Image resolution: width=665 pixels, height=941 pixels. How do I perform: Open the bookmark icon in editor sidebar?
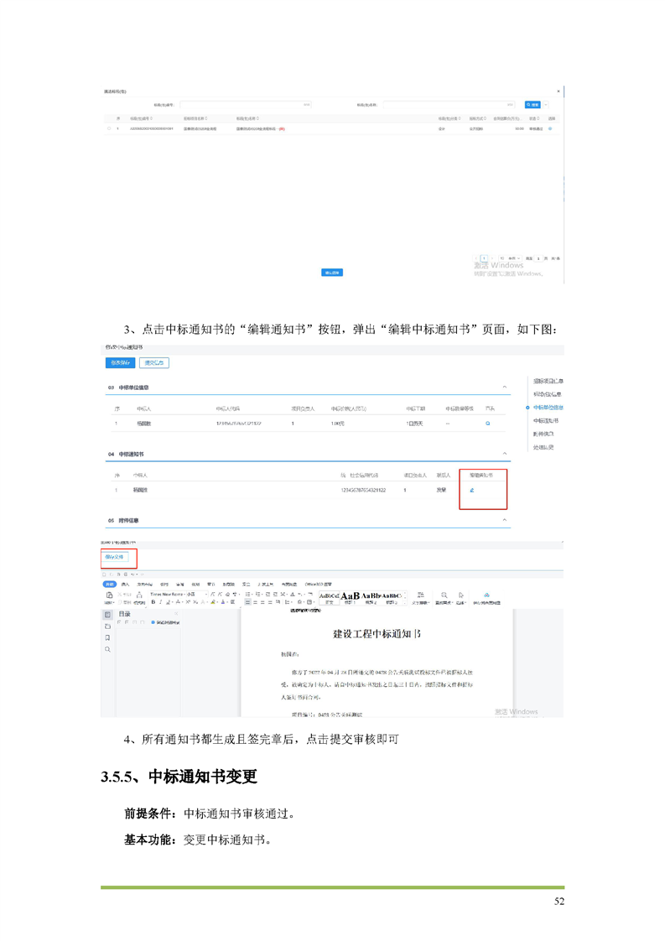pyautogui.click(x=107, y=637)
